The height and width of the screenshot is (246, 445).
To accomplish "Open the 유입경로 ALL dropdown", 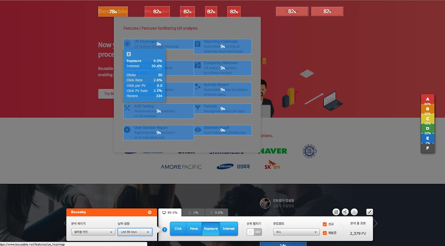I will pyautogui.click(x=296, y=232).
